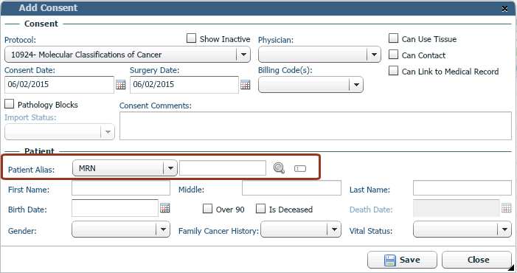Viewport: 517px width, 273px height.
Task: Close the Add Consent dialog with X
Action: point(504,9)
